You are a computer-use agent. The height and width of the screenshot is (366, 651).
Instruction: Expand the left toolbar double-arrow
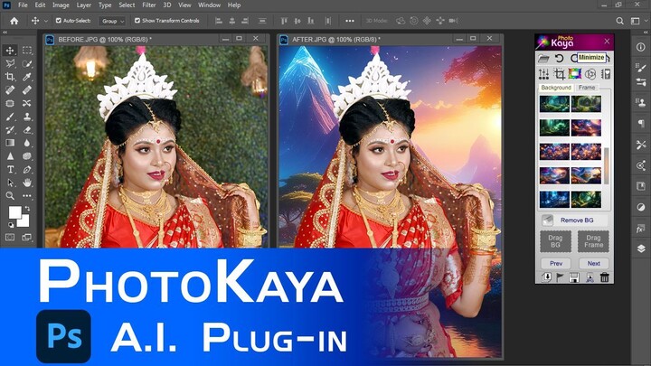point(5,32)
